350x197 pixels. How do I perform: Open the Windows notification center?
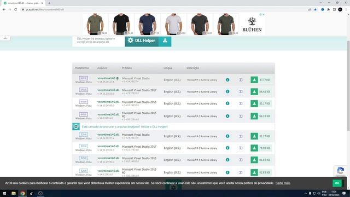[x=344, y=193]
